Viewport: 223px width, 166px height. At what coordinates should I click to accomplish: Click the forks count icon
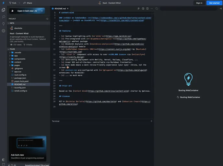pos(24,45)
